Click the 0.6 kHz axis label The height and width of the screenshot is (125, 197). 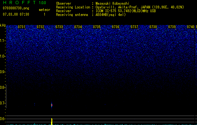tap(3, 119)
